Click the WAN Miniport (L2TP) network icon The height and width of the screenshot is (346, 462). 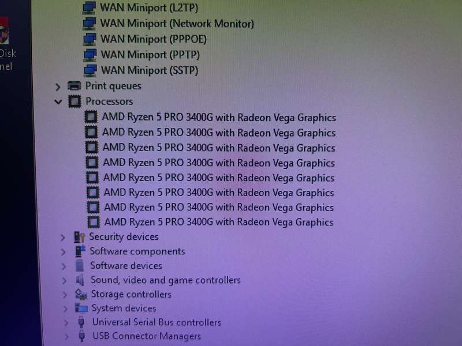point(89,8)
